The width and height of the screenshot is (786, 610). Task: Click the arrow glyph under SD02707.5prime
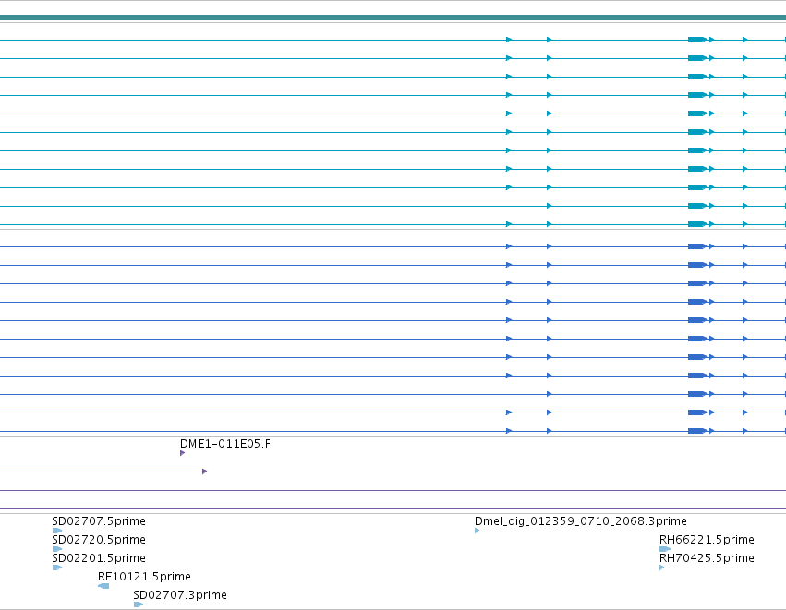pos(57,531)
